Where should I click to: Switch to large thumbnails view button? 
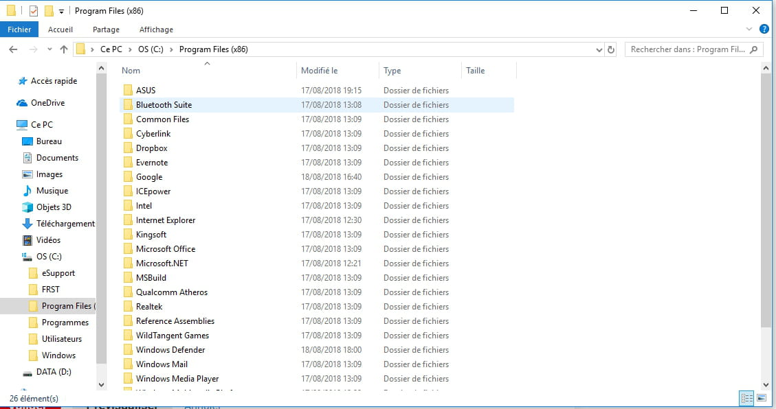pyautogui.click(x=762, y=398)
